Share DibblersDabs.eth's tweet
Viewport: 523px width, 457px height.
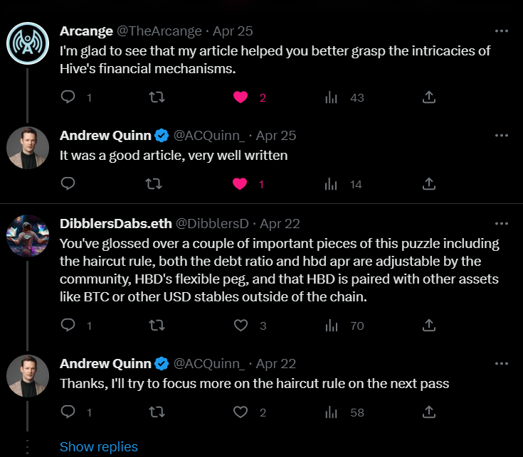[x=429, y=325]
